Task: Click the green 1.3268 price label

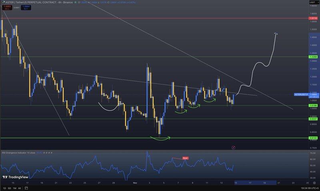Action: point(313,57)
